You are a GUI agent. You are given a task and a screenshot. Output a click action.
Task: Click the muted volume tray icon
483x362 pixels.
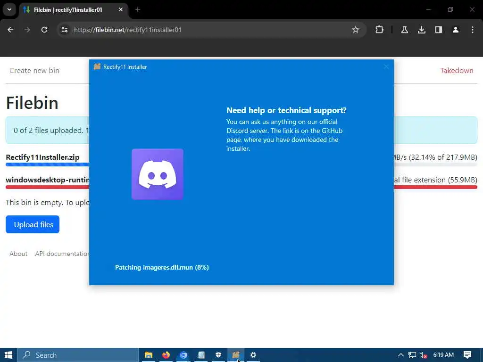coord(423,355)
